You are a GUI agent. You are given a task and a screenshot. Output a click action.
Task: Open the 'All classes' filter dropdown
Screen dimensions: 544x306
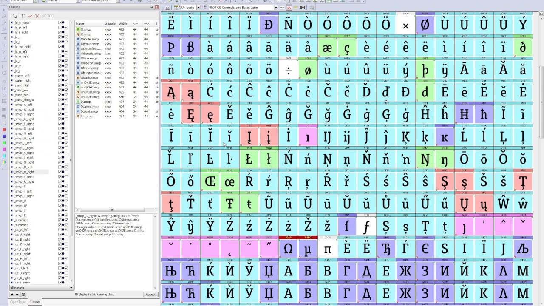(41, 288)
